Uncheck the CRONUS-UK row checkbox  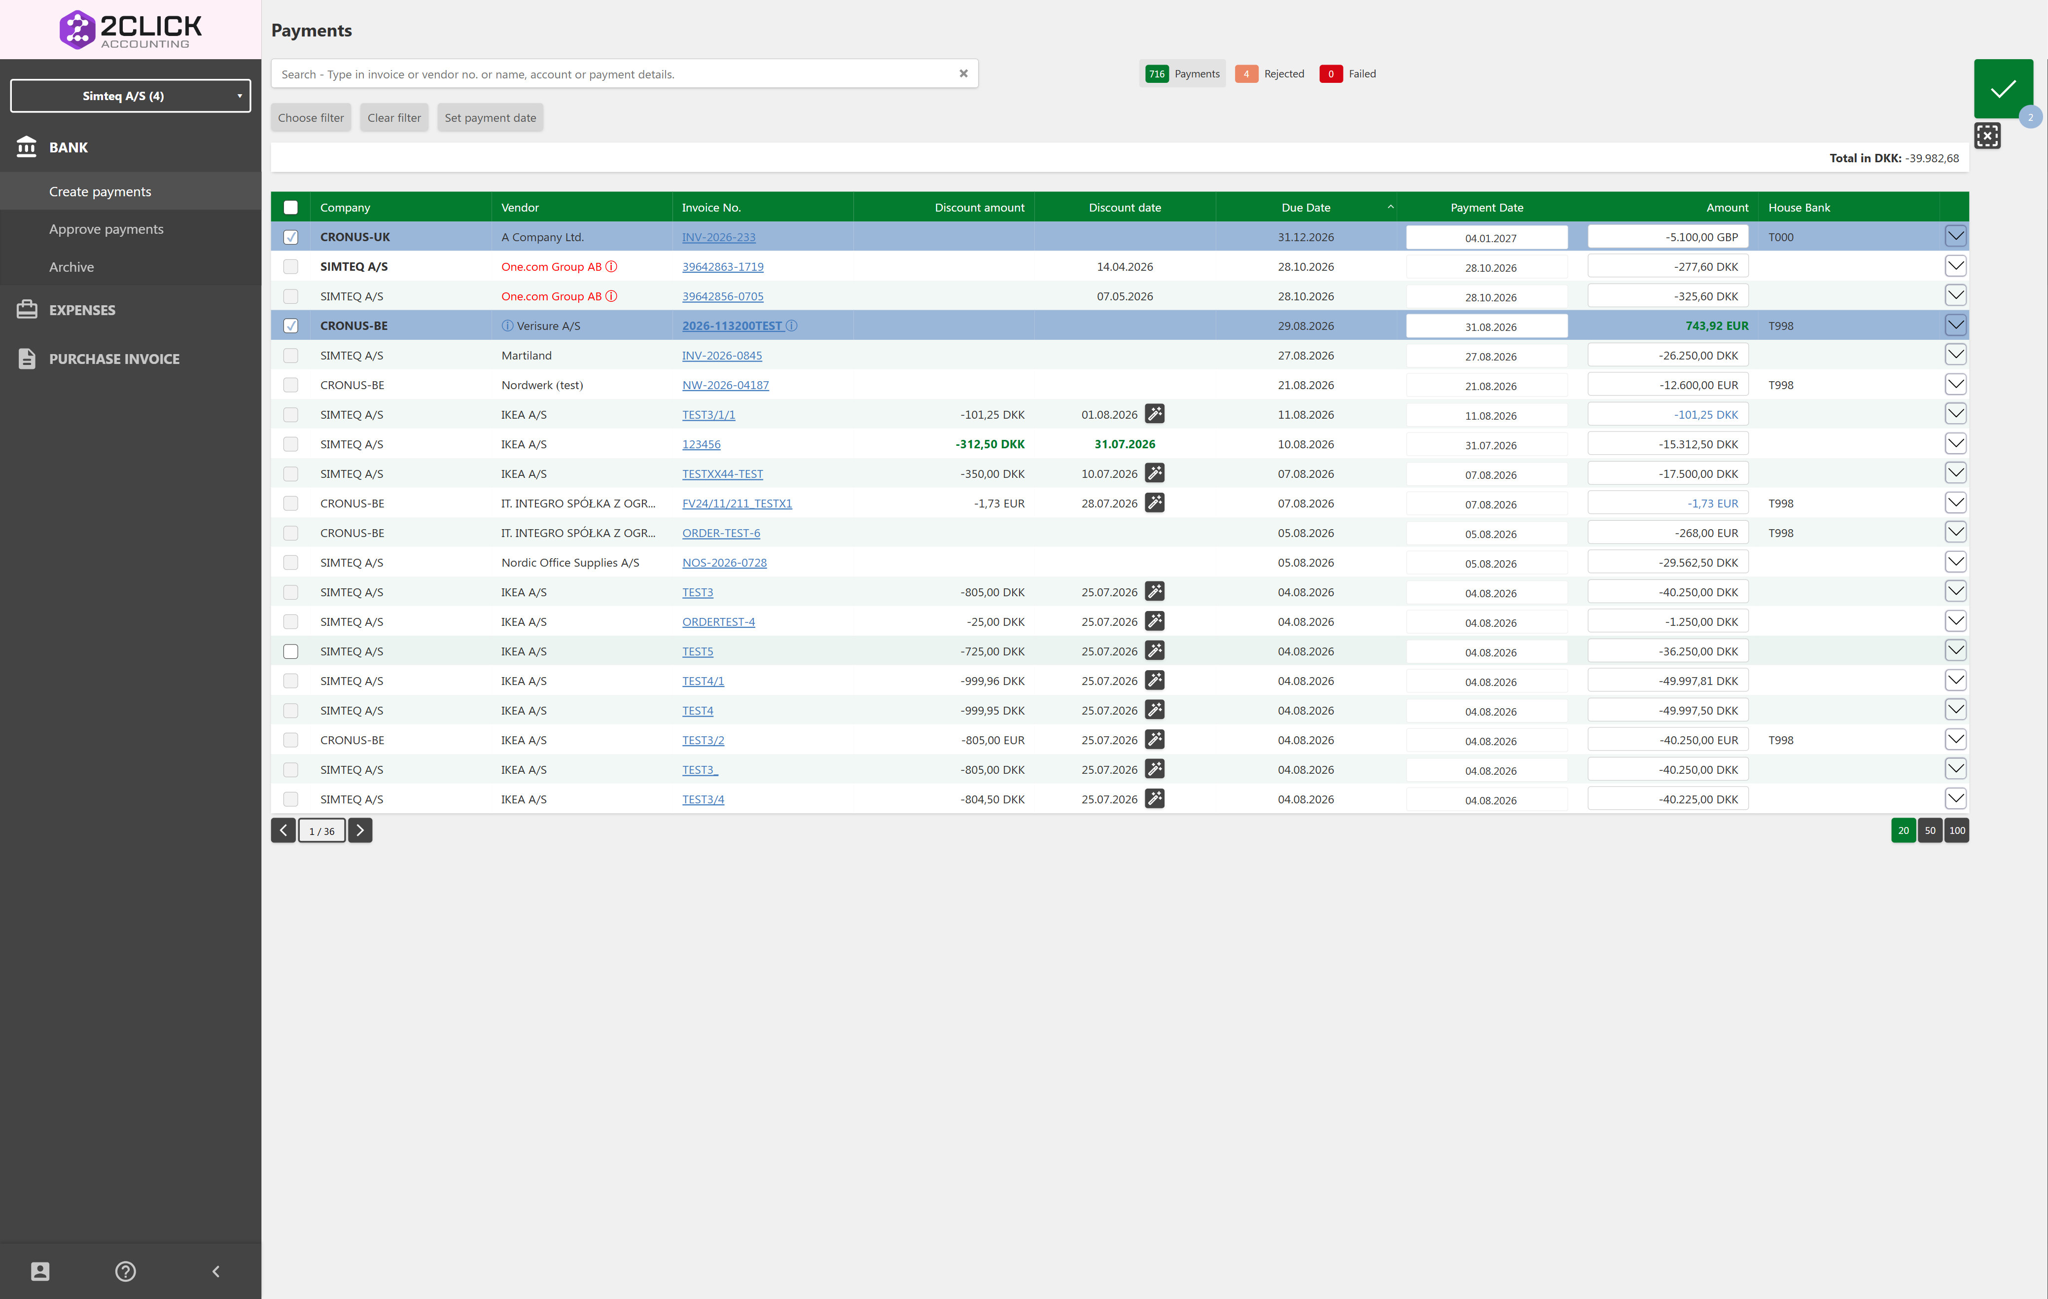[x=291, y=237]
